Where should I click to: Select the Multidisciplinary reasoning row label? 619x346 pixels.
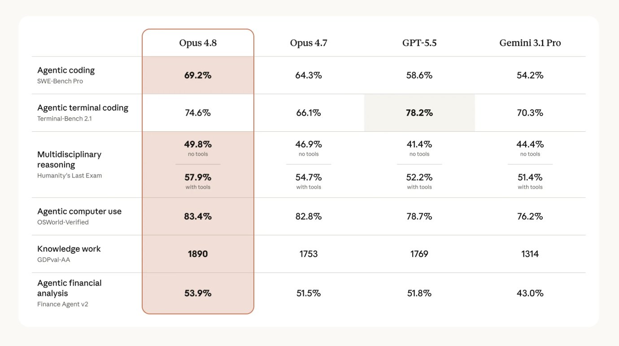coord(69,160)
